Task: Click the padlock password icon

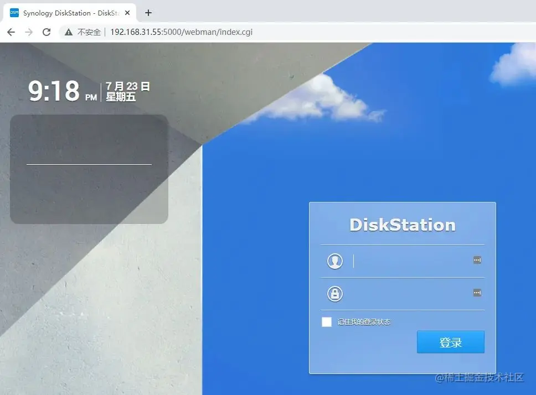Action: pyautogui.click(x=334, y=294)
